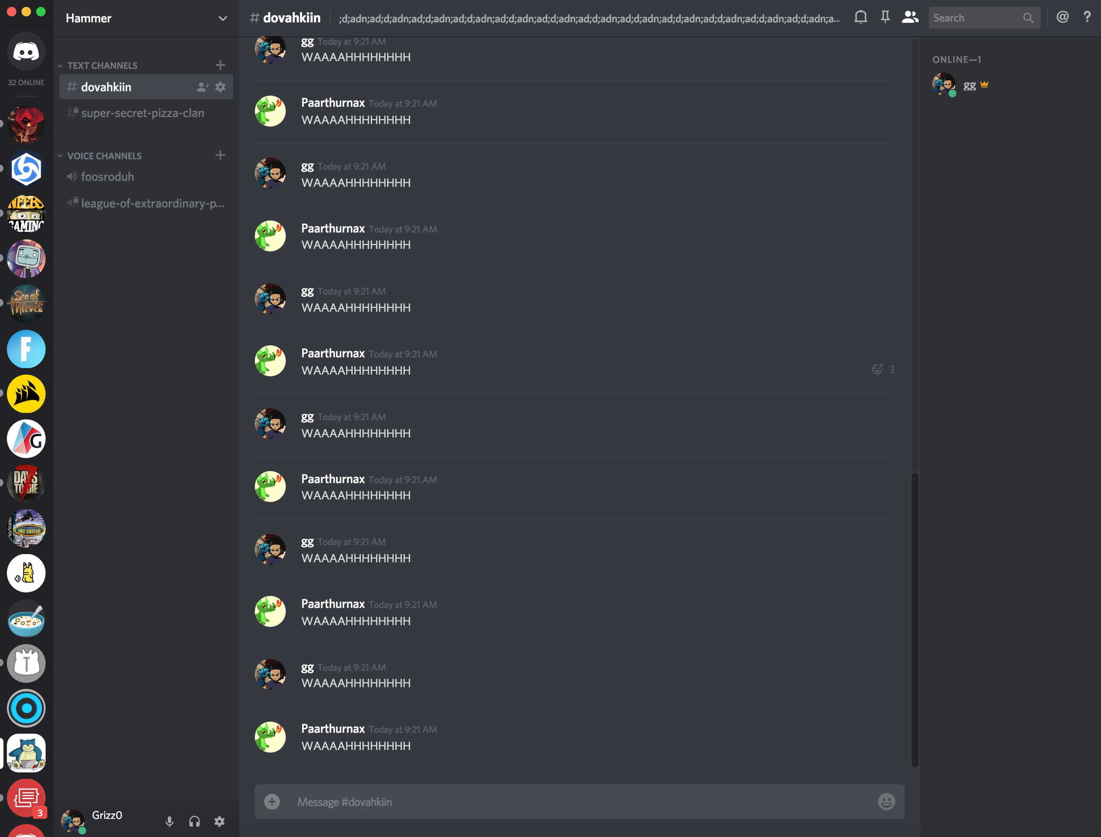
Task: Open the more options menu on message
Action: coord(893,369)
